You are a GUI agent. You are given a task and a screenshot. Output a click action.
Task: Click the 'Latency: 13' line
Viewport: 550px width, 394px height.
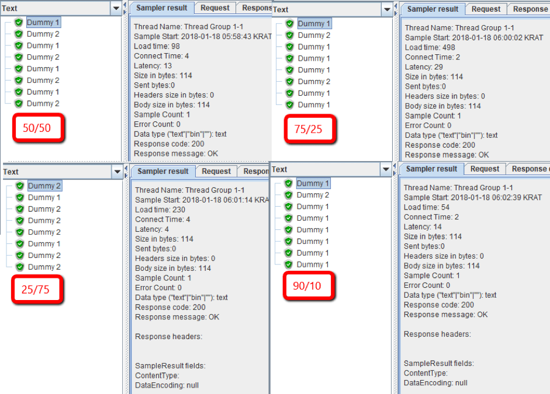tap(153, 66)
